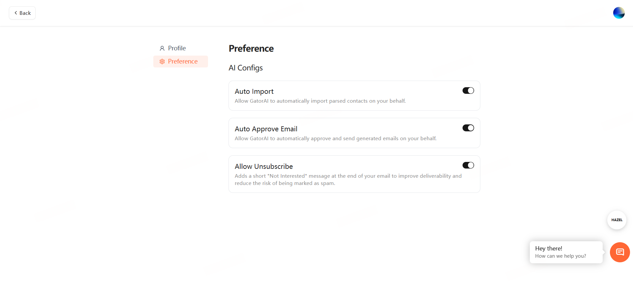Screen dimensions: 633x286
Task: Click the Auto Approve Email card heading
Action: coord(266,129)
